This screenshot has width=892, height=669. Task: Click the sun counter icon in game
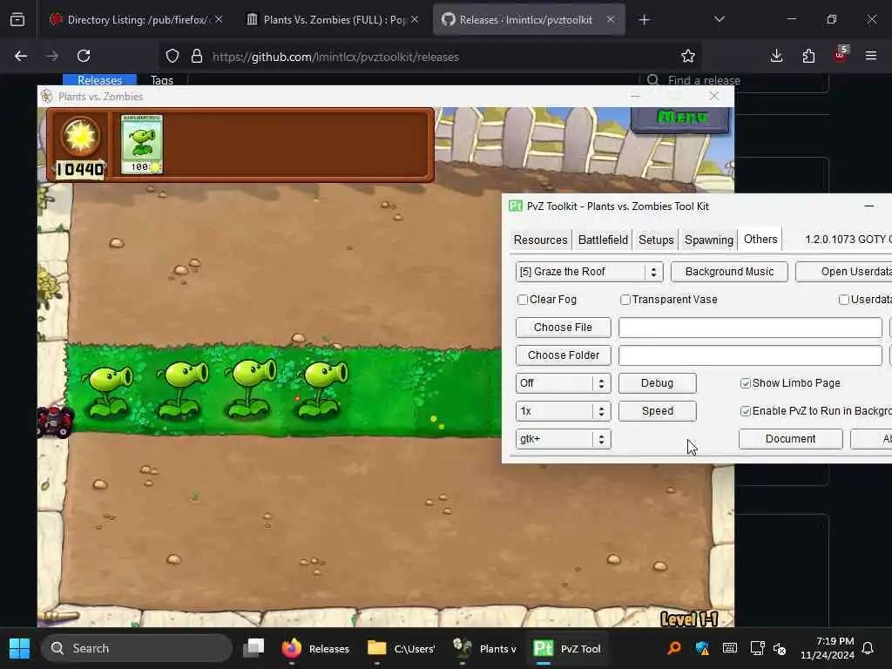click(80, 137)
